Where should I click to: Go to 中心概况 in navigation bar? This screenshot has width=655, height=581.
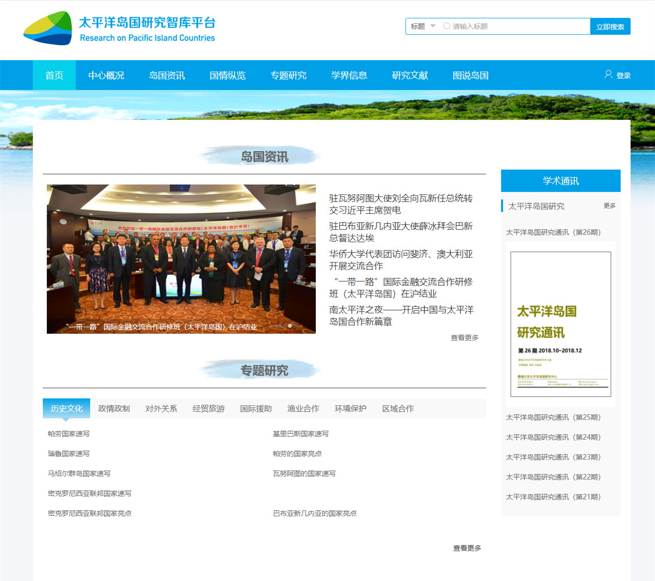coord(106,76)
